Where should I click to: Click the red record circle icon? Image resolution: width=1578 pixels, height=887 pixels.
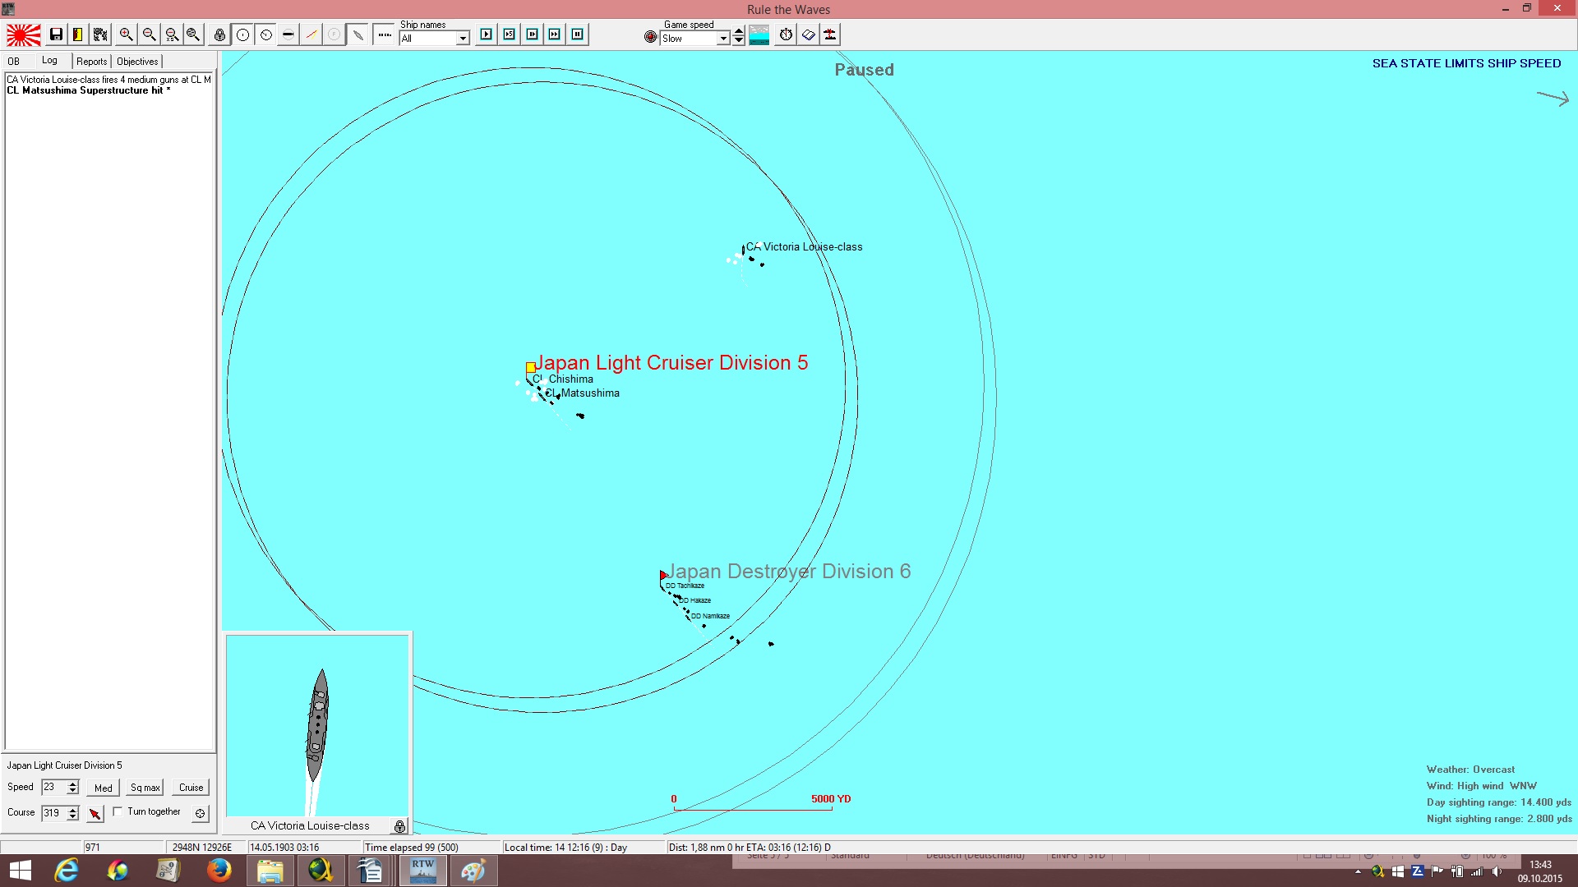[650, 37]
